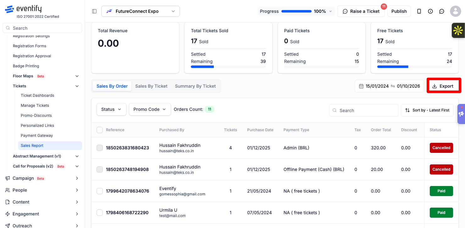Click the yellow asterisk widget icon
The image size is (465, 228).
[458, 30]
